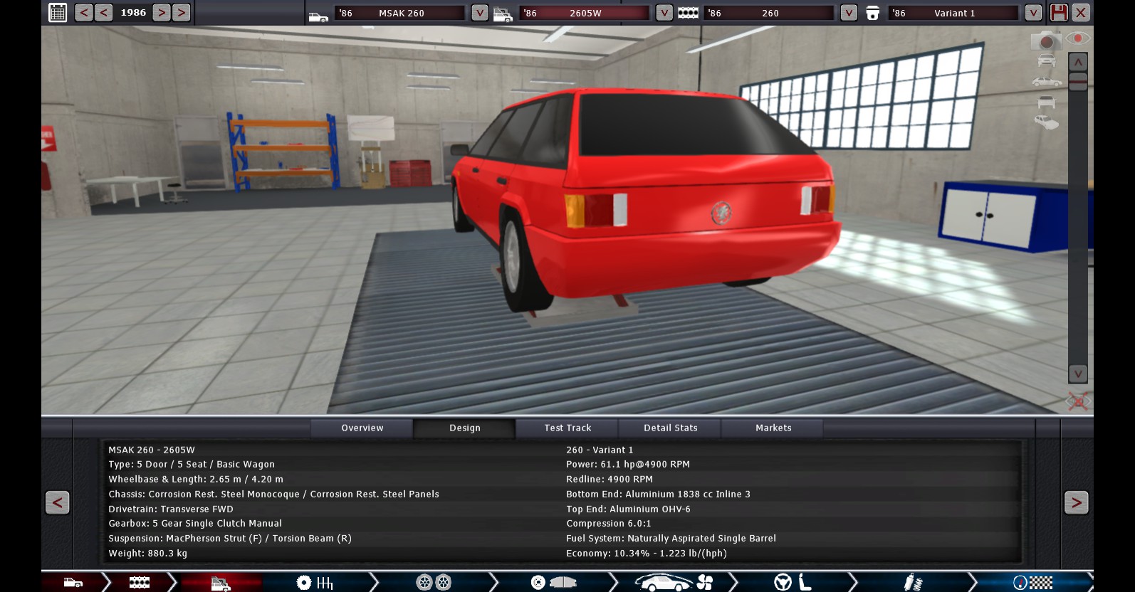
Task: Open the Design tab
Action: click(464, 428)
